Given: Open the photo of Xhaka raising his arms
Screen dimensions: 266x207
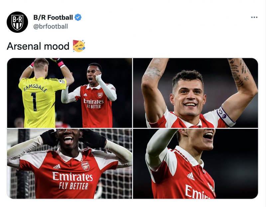Looking at the screenshot, I should pos(196,93).
